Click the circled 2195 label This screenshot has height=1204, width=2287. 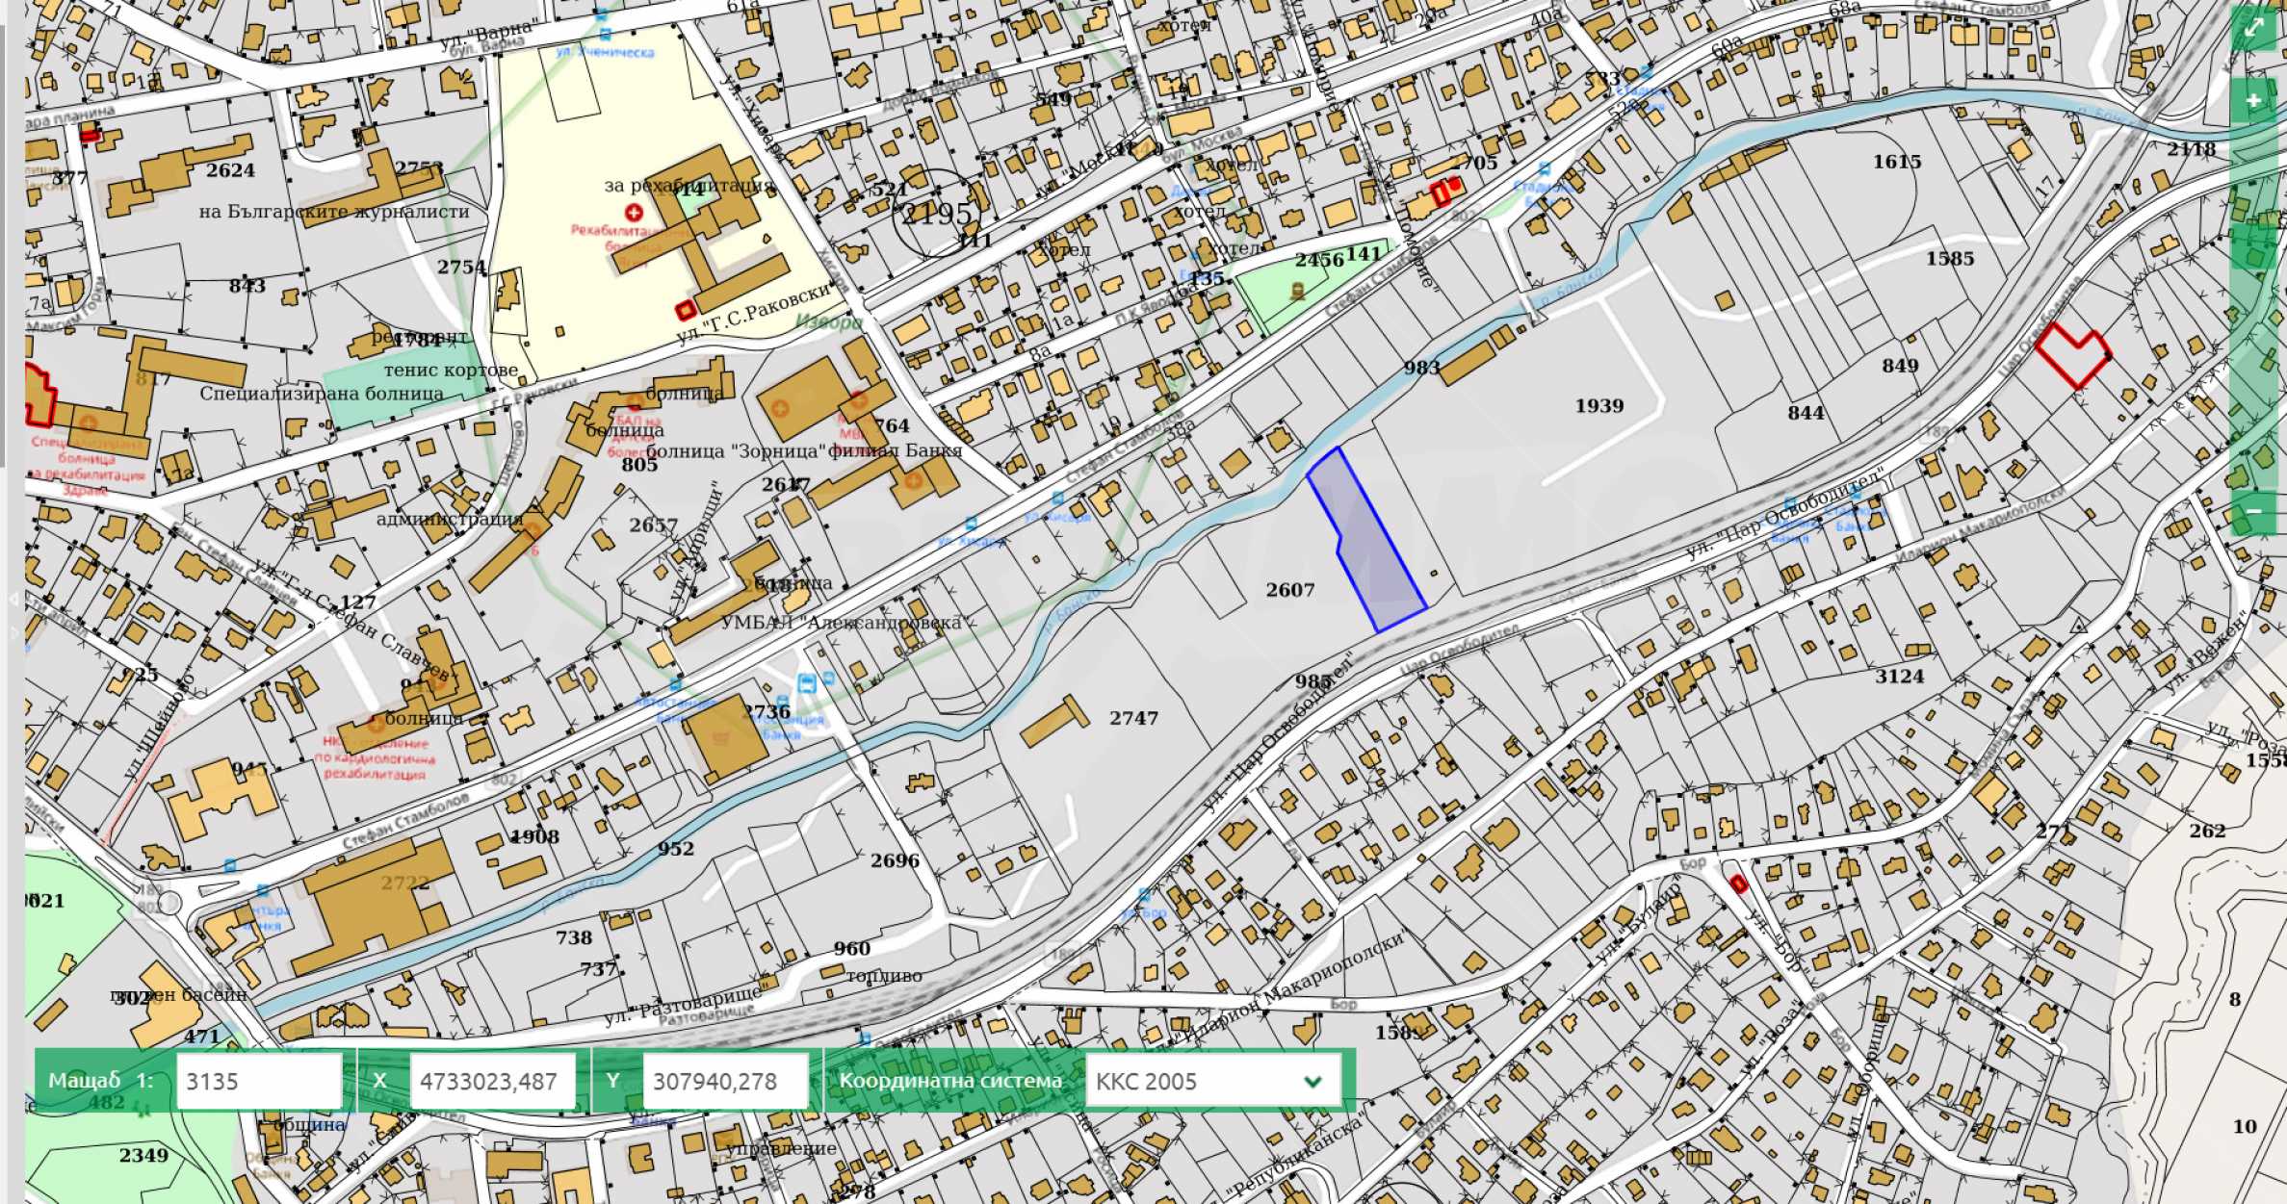[x=936, y=214]
